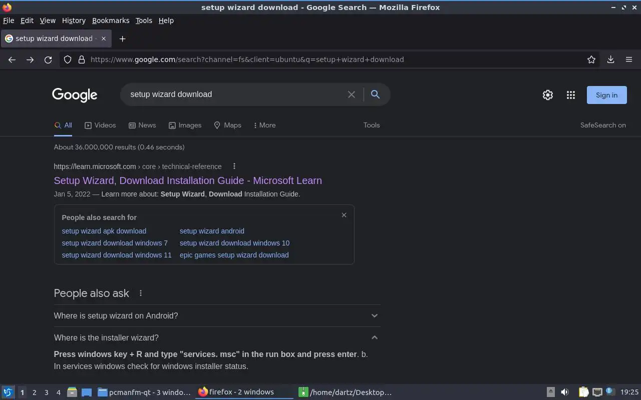Close the 'setup wizard download' tab
Screen dimensions: 641x400
tap(104, 38)
